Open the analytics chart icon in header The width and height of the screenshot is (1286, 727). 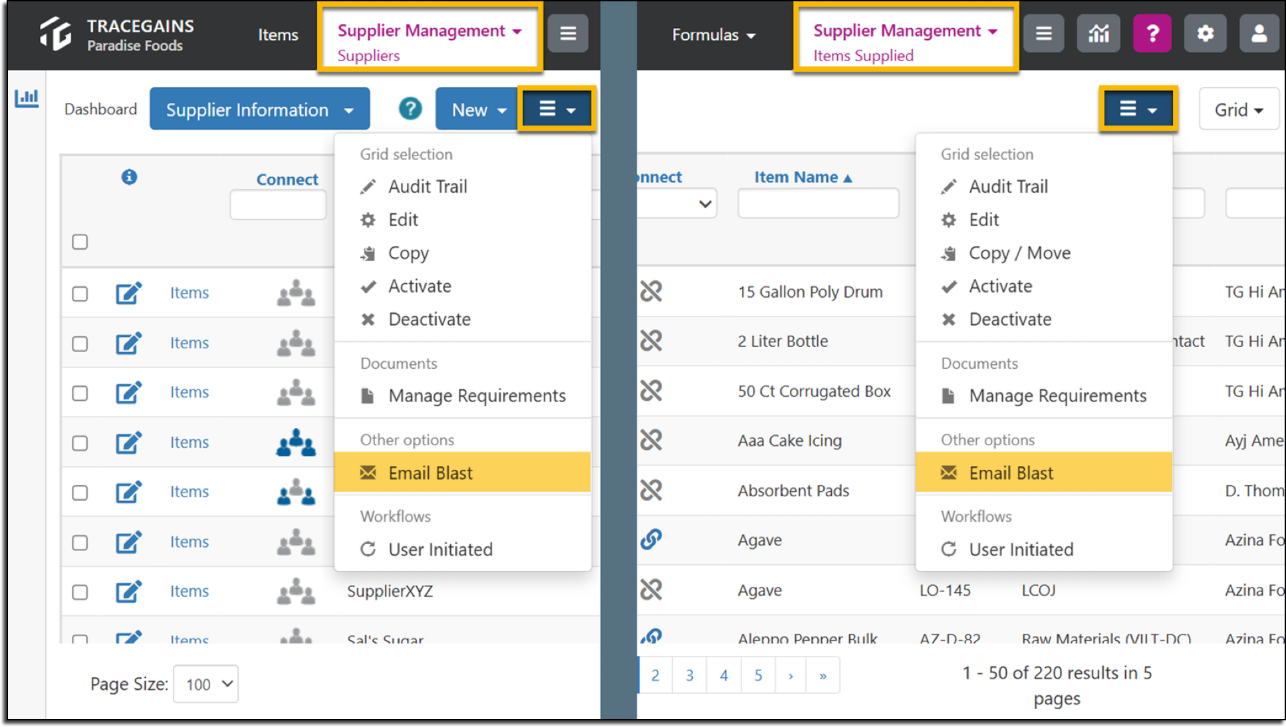tap(1098, 34)
